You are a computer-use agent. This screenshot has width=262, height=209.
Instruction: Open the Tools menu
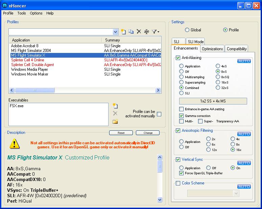22,13
